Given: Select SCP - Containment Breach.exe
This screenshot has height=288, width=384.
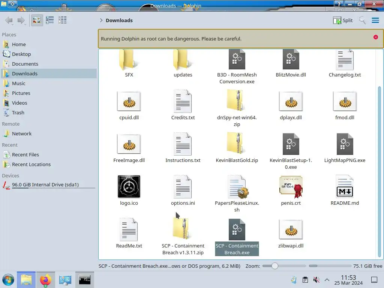Looking at the screenshot, I should tap(237, 237).
